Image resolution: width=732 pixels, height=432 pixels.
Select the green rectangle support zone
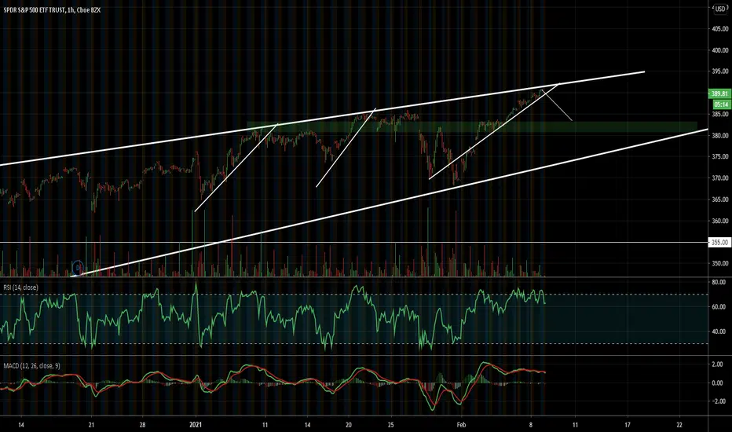click(472, 126)
